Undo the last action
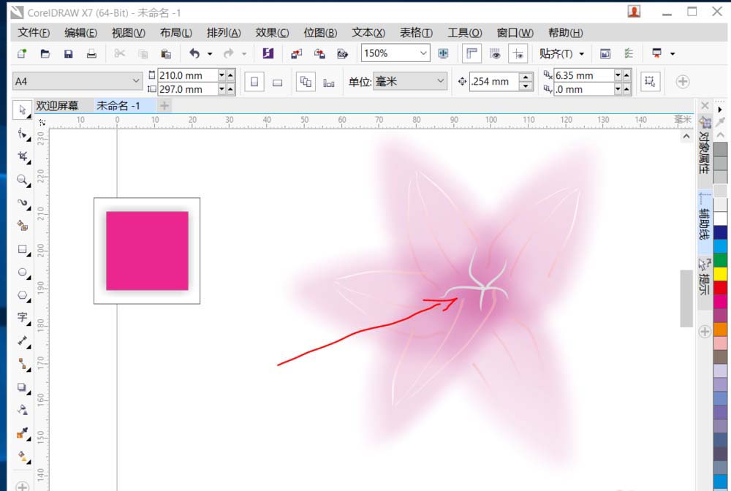Image resolution: width=731 pixels, height=491 pixels. click(194, 53)
